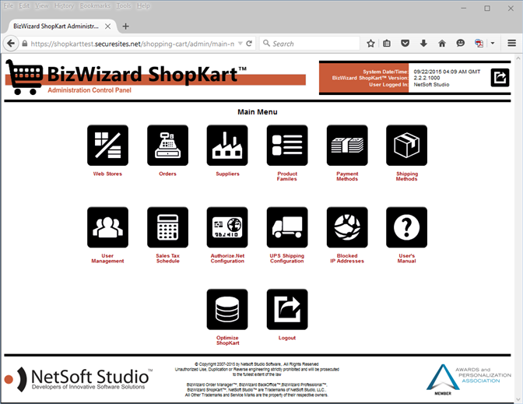Viewport: 523px width, 404px height.
Task: Click the Blocked IP Addresses text link
Action: pos(347,258)
